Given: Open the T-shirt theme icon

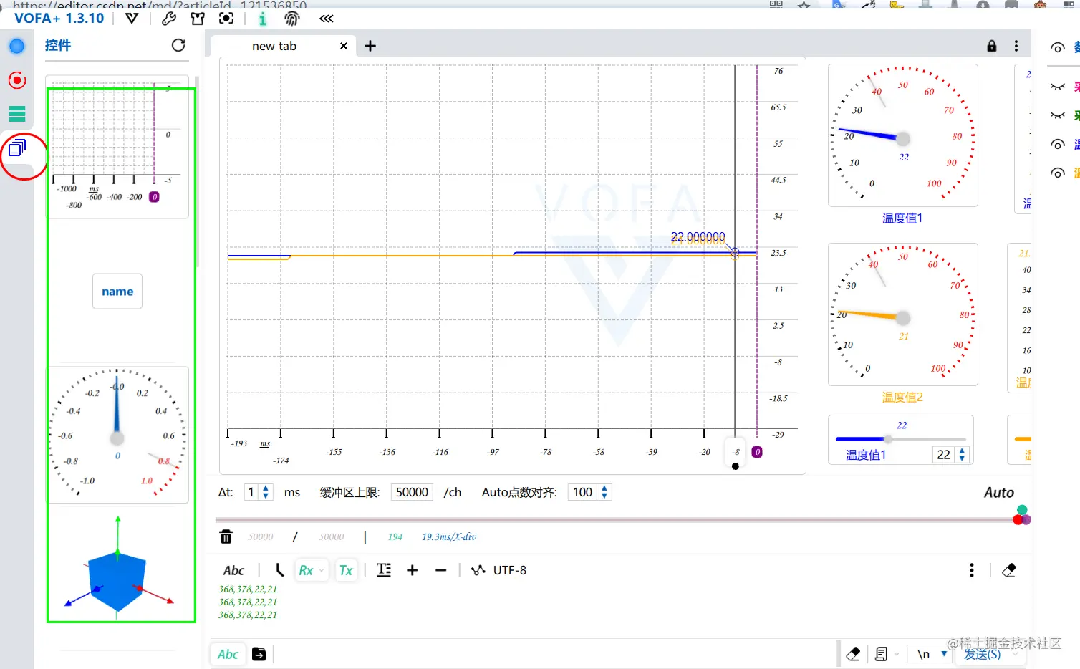Looking at the screenshot, I should [x=198, y=19].
